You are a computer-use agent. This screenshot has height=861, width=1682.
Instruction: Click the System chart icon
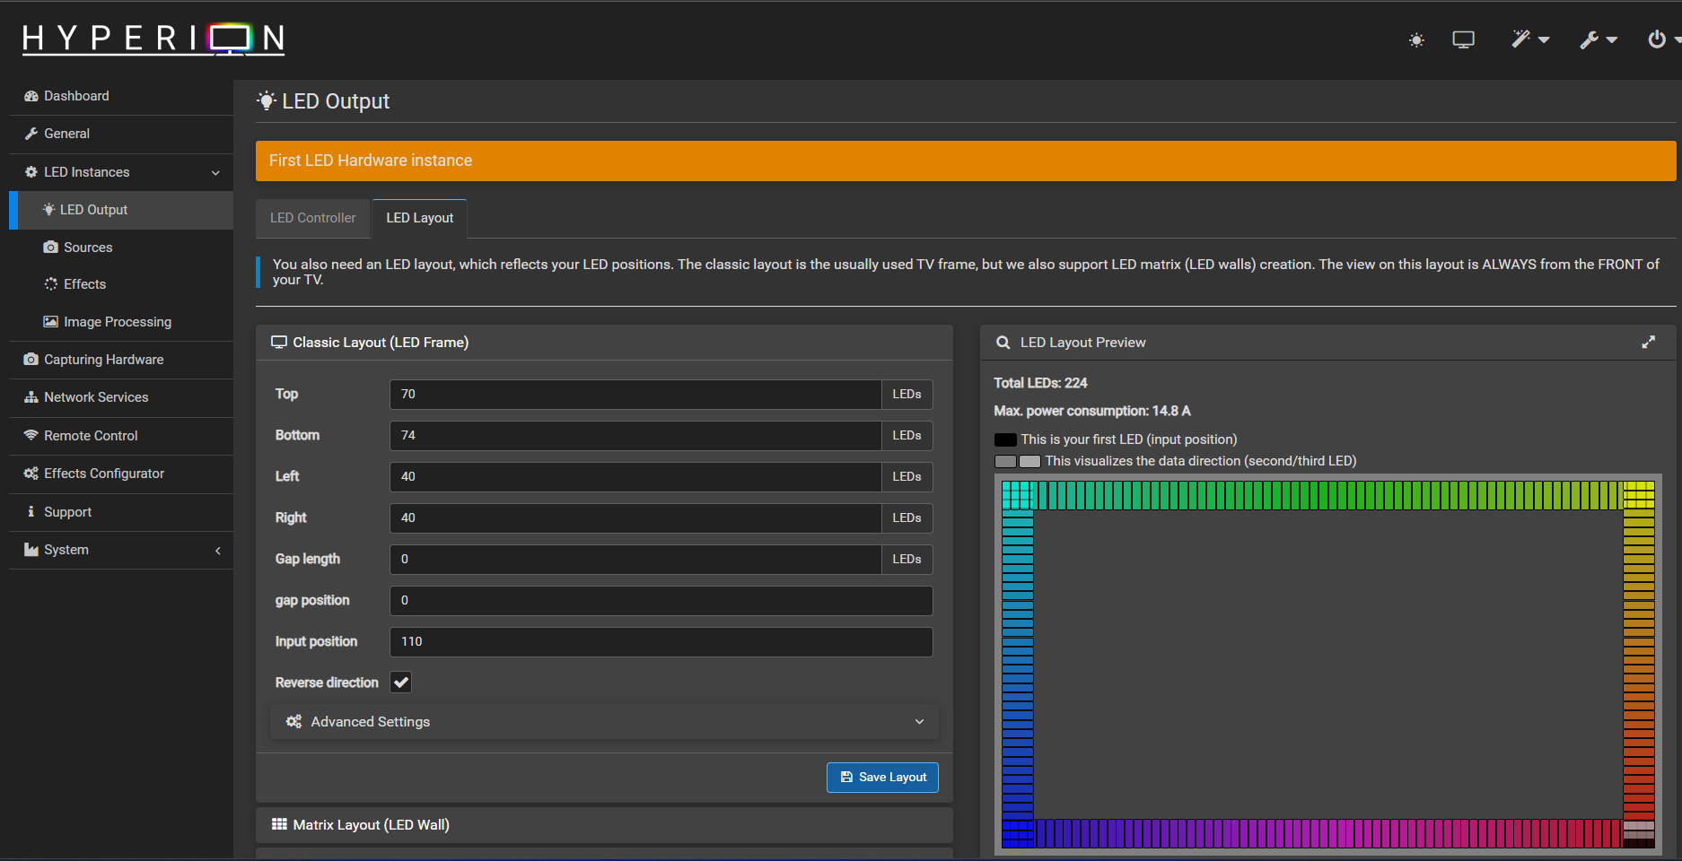coord(31,550)
